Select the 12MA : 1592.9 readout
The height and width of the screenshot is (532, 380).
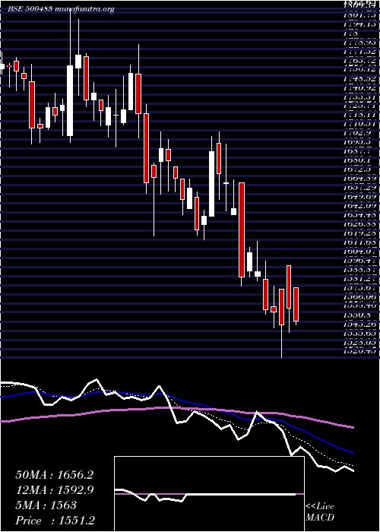54,490
